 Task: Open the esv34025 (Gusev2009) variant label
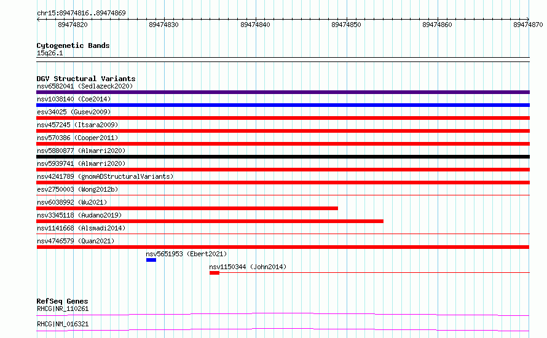coord(74,112)
